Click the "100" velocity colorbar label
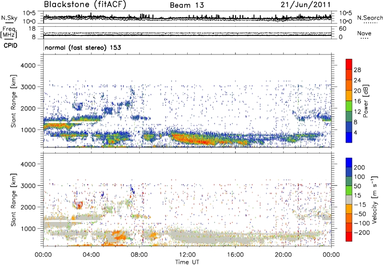The width and height of the screenshot is (383, 265). (x=360, y=177)
